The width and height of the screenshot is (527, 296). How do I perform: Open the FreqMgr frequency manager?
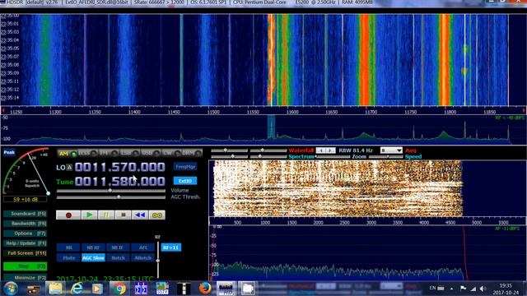tap(185, 167)
